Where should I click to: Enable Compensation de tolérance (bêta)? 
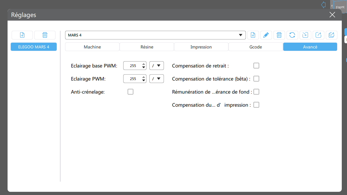click(256, 79)
